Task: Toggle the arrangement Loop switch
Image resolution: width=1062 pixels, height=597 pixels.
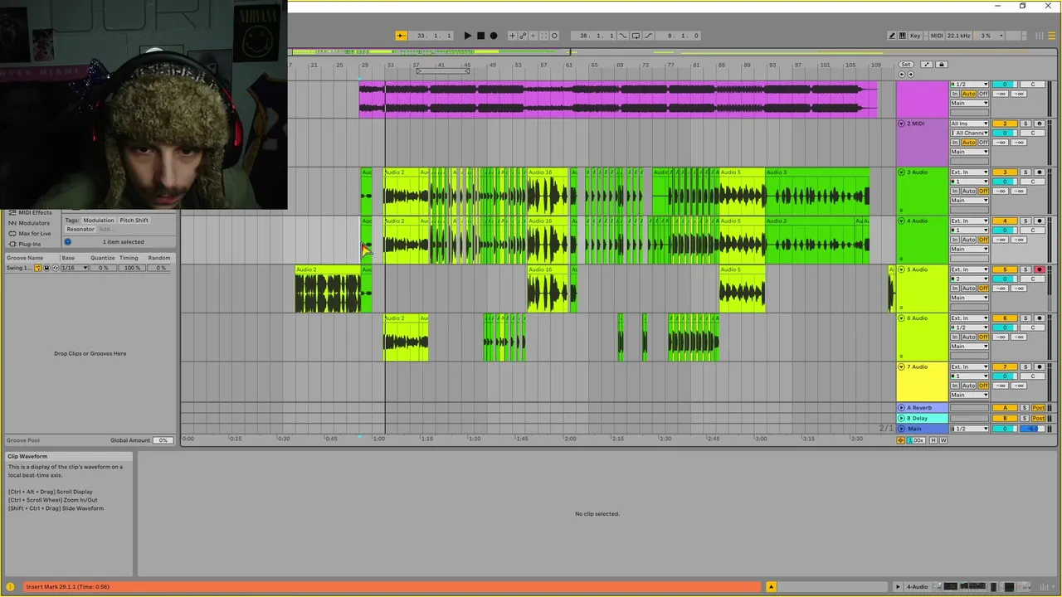Action: (636, 36)
